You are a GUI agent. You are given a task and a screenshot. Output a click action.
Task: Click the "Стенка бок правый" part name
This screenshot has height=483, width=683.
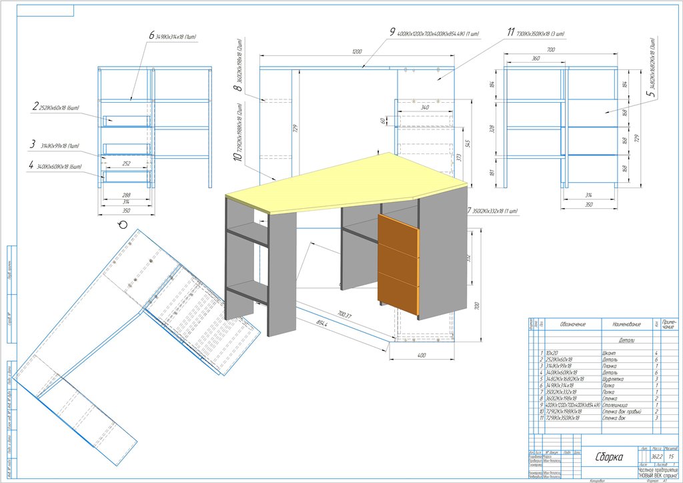pyautogui.click(x=621, y=411)
